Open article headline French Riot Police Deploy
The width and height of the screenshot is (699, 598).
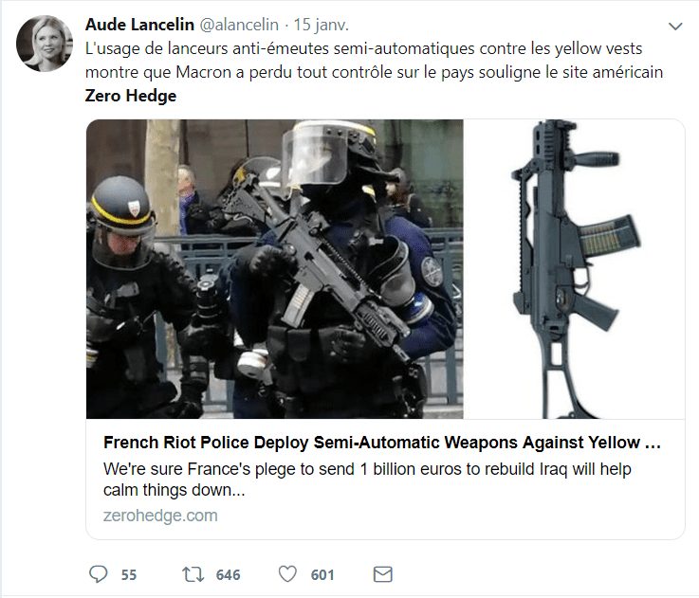point(382,443)
